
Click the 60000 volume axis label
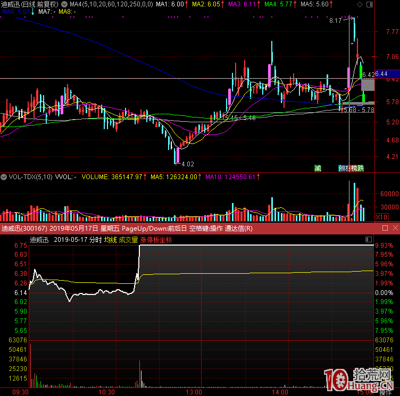pos(389,193)
